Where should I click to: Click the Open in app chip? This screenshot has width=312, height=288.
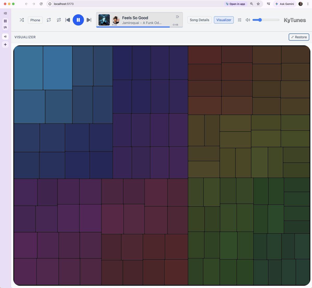point(235,4)
